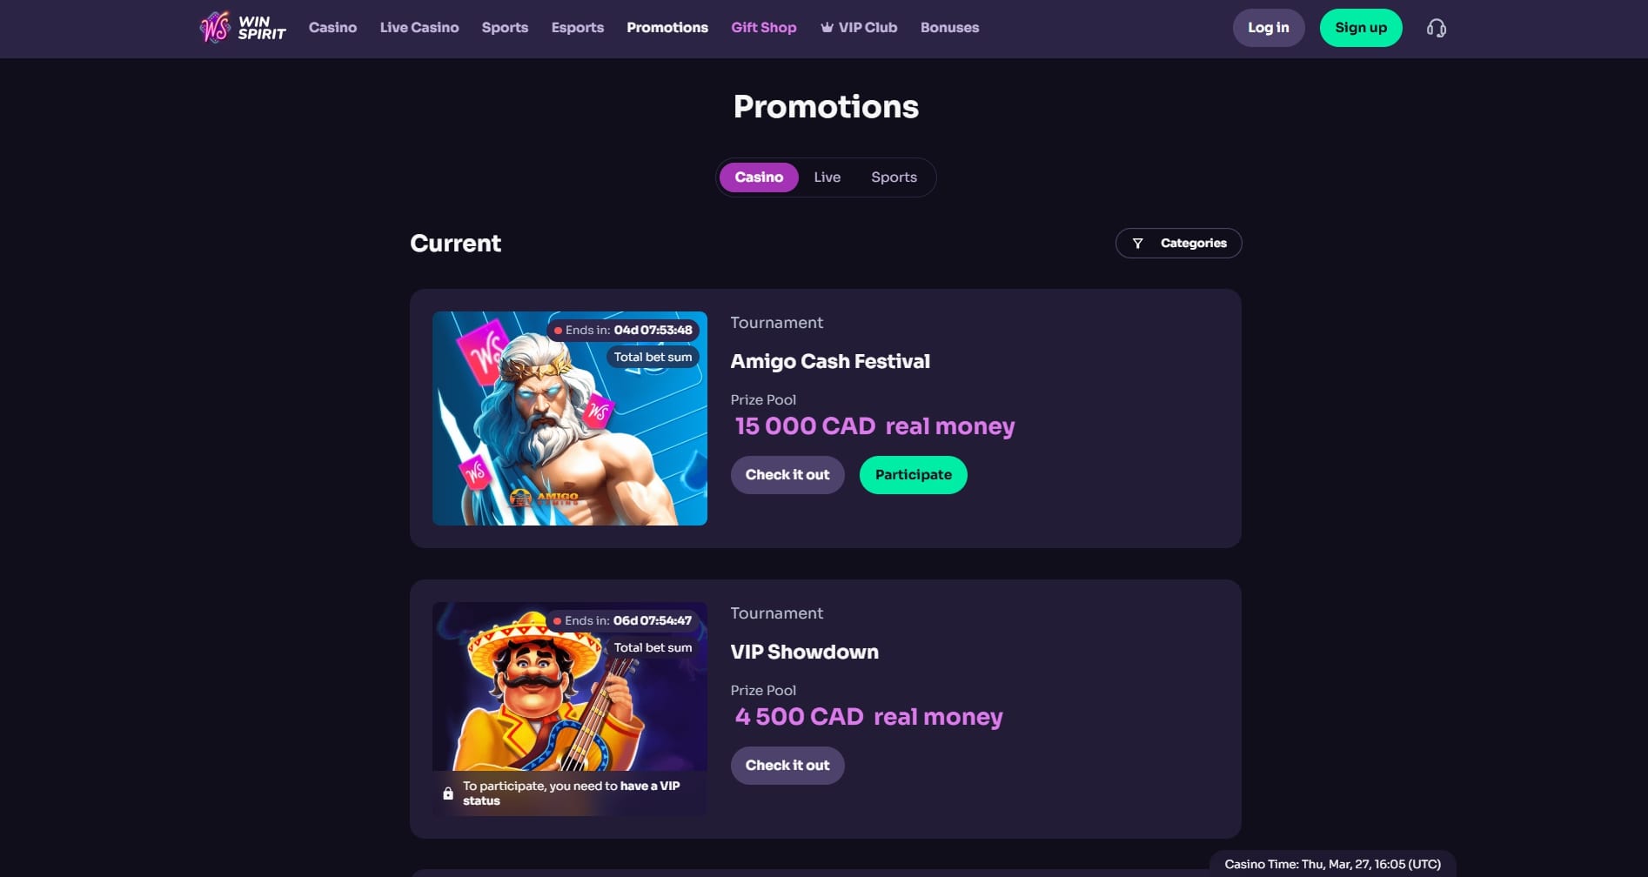Participate in Amigo Cash Festival

tap(914, 475)
